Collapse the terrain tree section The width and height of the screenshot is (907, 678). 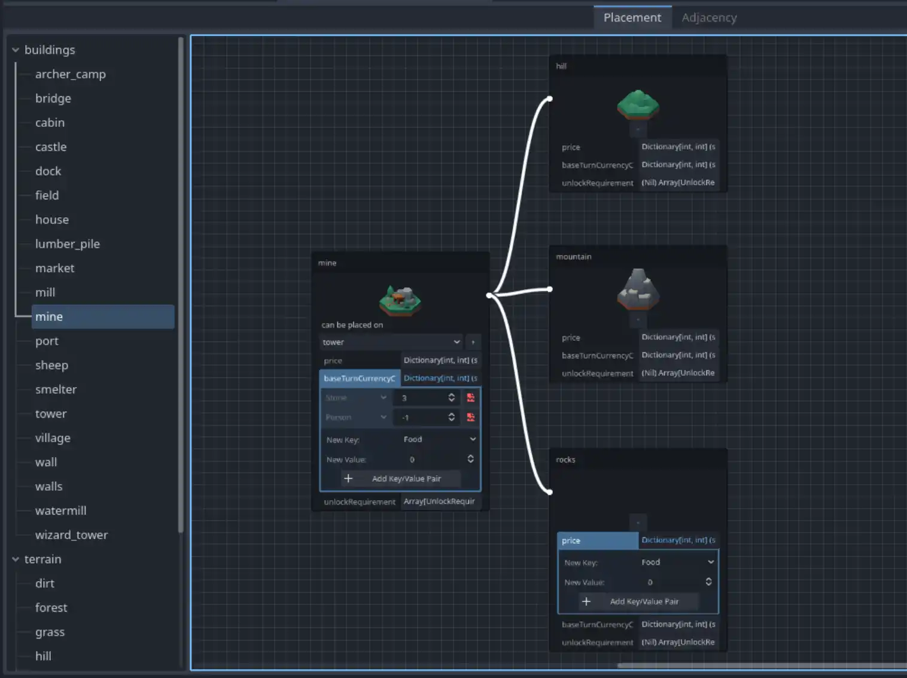(16, 559)
